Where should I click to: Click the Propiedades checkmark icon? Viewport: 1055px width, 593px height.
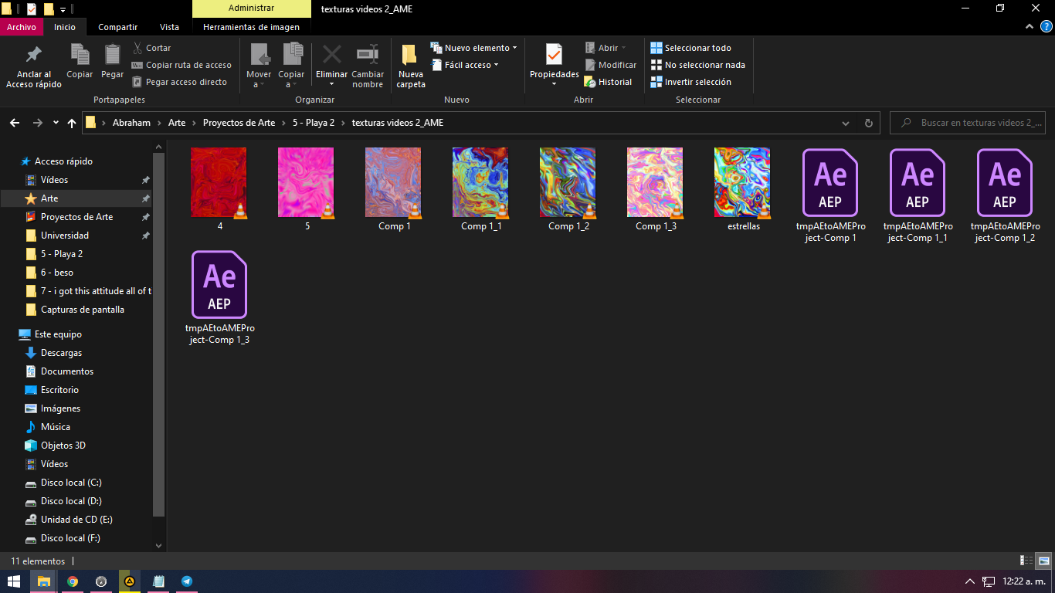[x=555, y=54]
